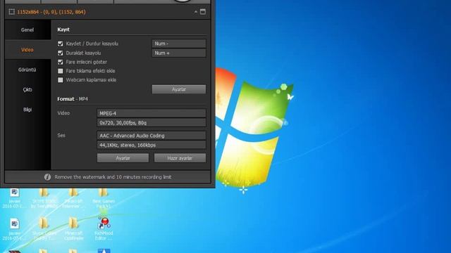Click the 44,1KHz, stereo, 160kbps value

pos(152,145)
